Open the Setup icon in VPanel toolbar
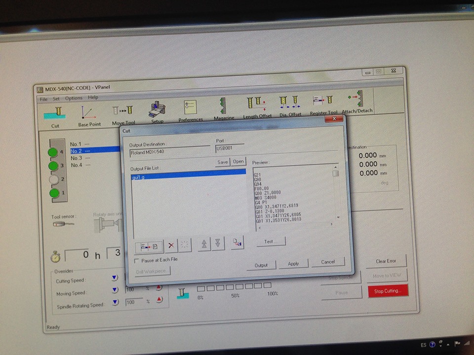The height and width of the screenshot is (355, 474). (157, 112)
